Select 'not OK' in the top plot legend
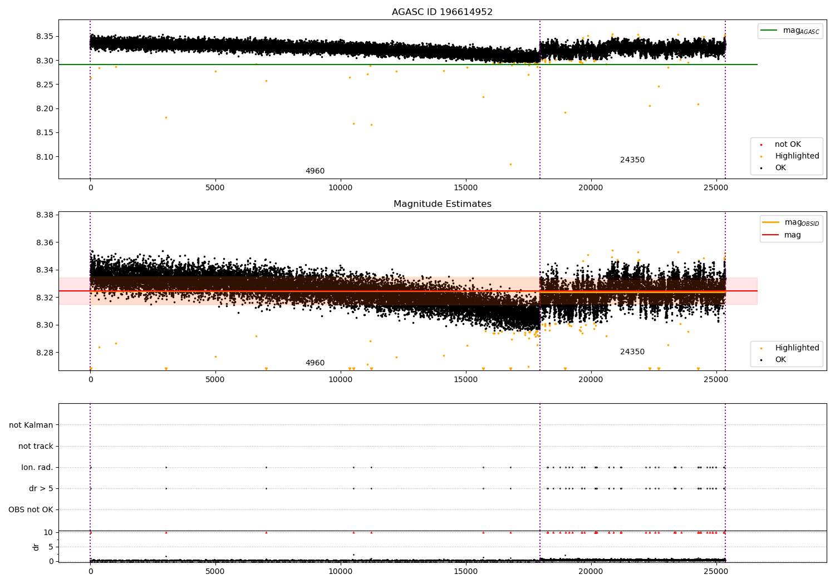This screenshot has height=584, width=835. pos(788,145)
